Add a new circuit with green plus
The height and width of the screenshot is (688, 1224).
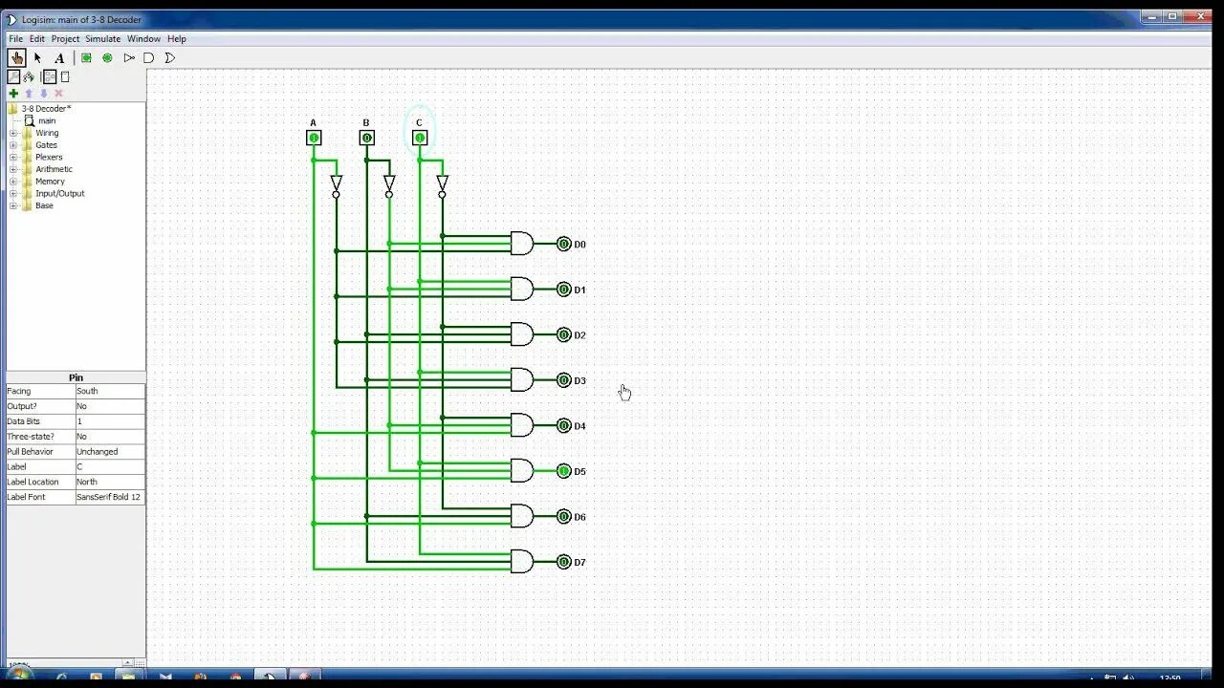[13, 93]
